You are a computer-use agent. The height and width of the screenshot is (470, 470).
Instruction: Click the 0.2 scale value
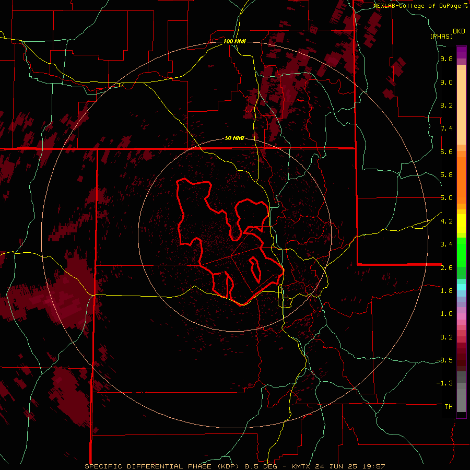pos(446,337)
